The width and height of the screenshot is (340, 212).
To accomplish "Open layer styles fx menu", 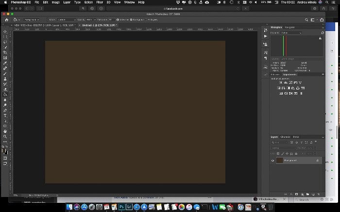I will point(291,194).
